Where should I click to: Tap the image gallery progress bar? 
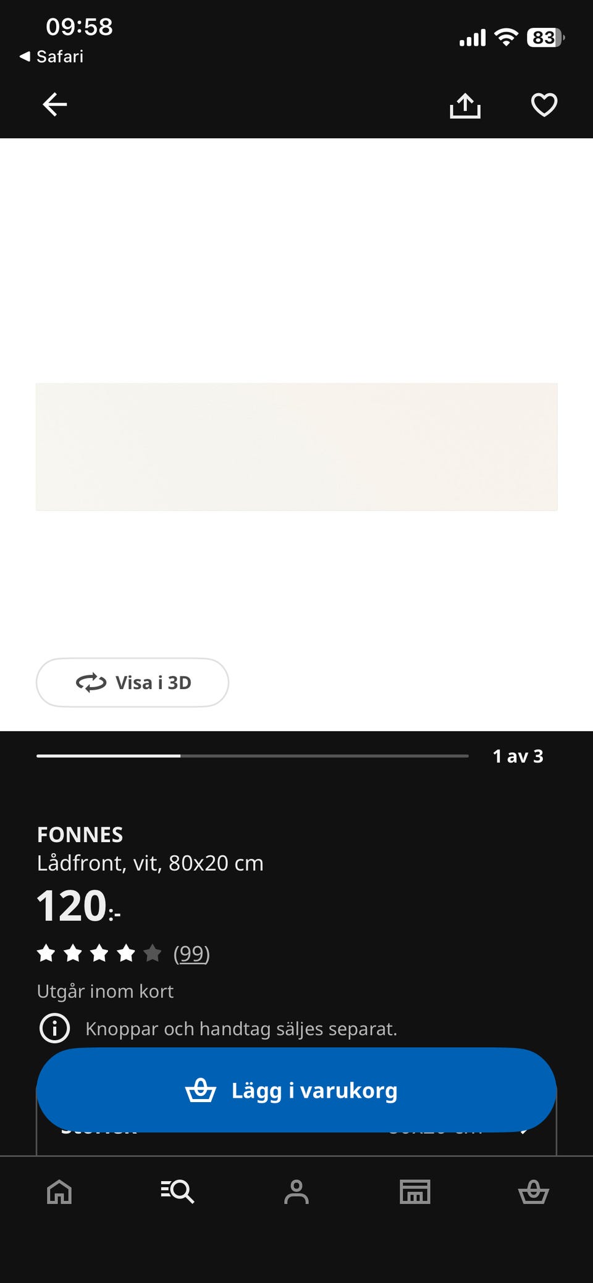pyautogui.click(x=252, y=756)
